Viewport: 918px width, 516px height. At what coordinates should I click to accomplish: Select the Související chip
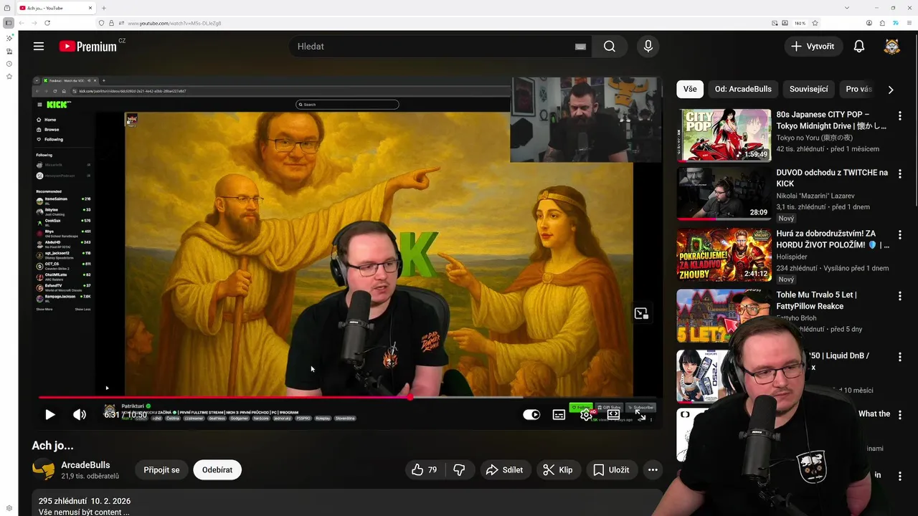(x=808, y=89)
